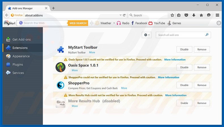Expand the Weather dropdown arrow
The width and height of the screenshot is (224, 127).
click(x=114, y=23)
